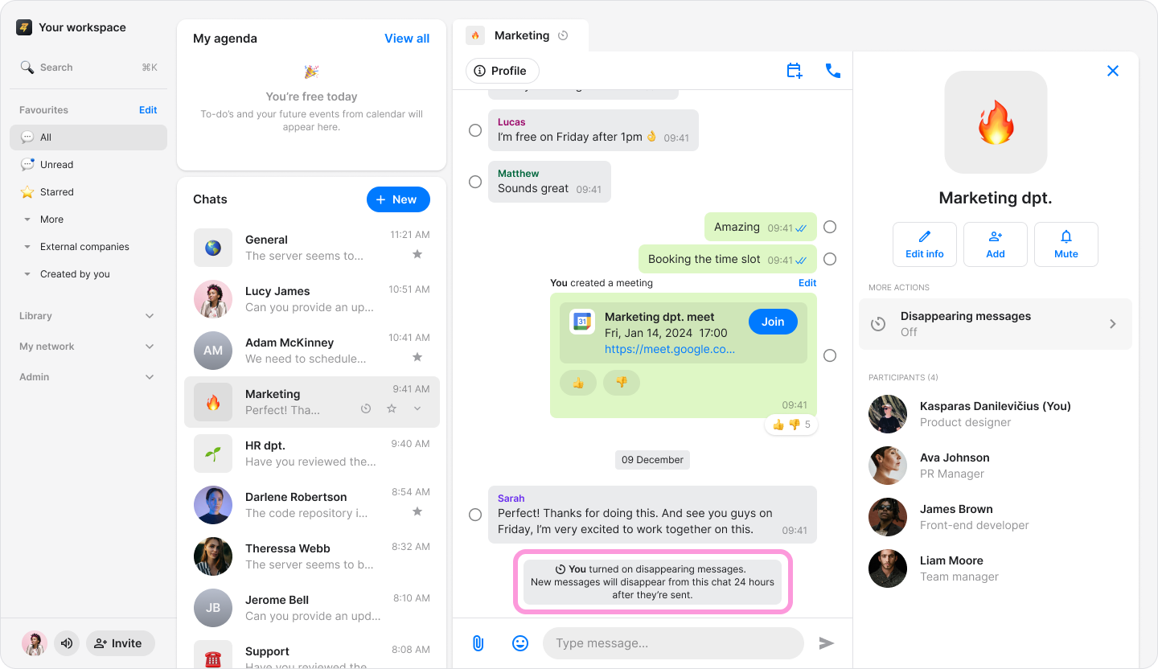
Task: Click the timer icon on Marketing tab
Action: click(x=563, y=35)
